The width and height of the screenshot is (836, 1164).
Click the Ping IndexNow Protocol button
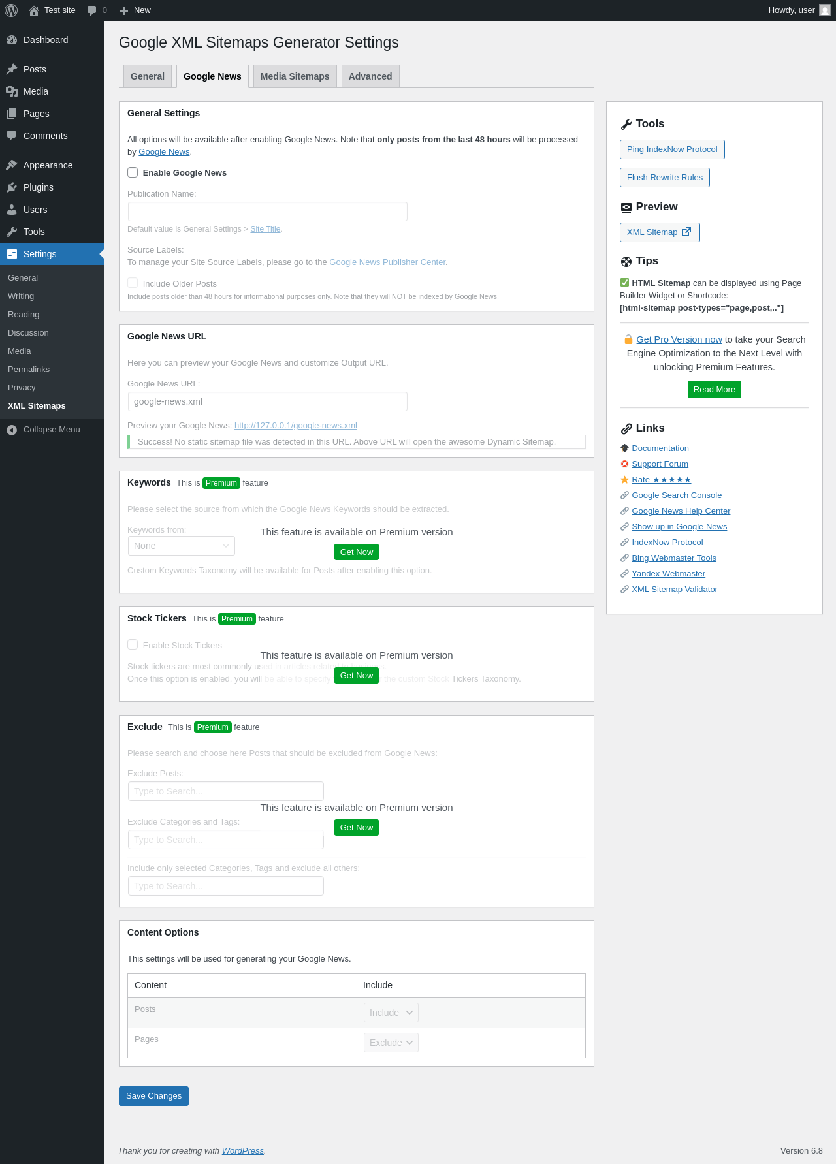pyautogui.click(x=672, y=149)
